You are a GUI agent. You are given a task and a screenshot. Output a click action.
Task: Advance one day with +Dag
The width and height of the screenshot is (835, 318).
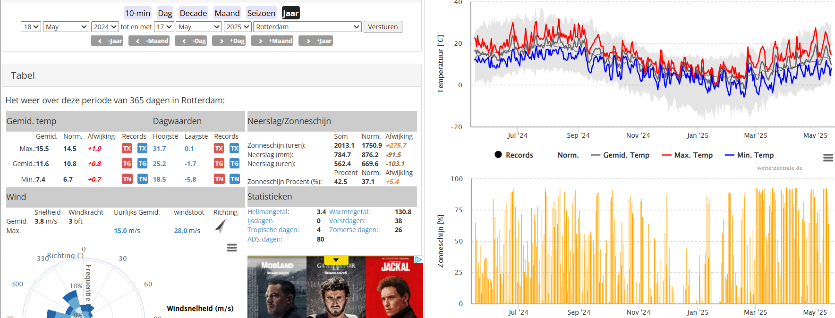pyautogui.click(x=229, y=41)
